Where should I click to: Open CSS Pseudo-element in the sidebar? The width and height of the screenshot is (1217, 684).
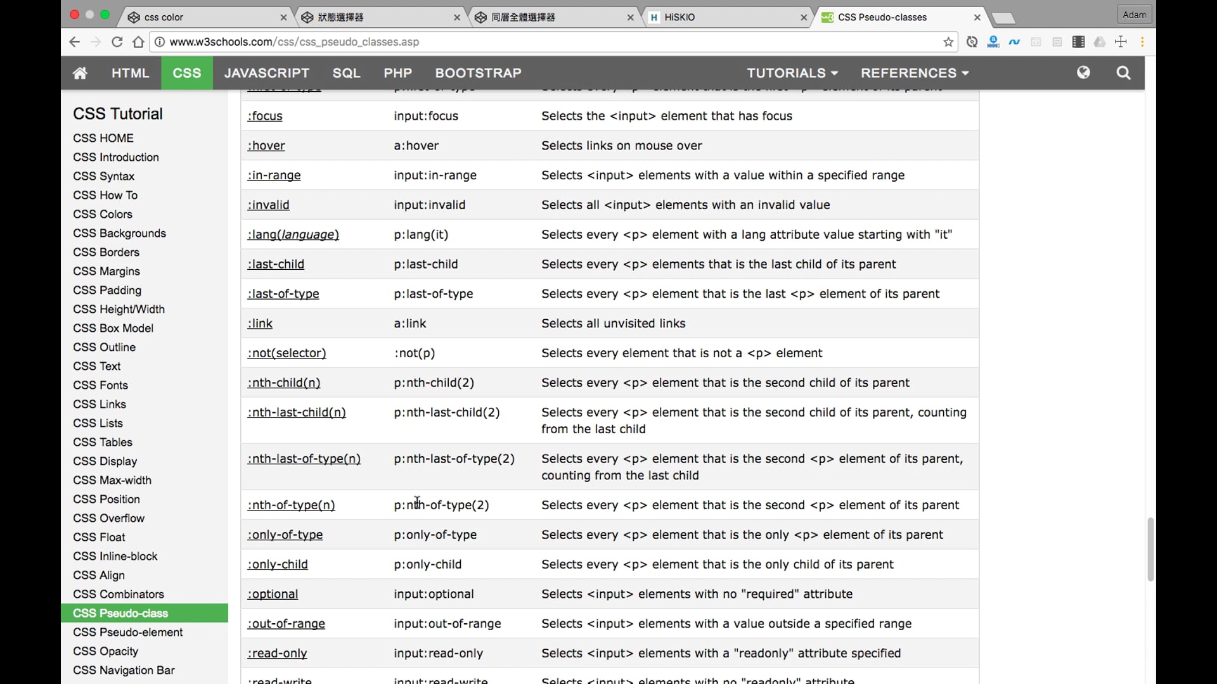(x=127, y=632)
